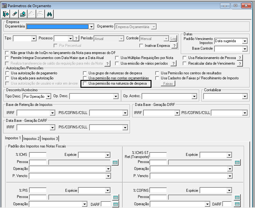This screenshot has width=255, height=208.
Task: Check Não gerar título de IssQn option
Action: pos(7,53)
